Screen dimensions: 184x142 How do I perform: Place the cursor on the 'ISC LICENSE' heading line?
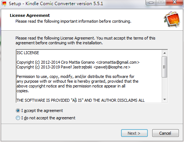(x=28, y=53)
